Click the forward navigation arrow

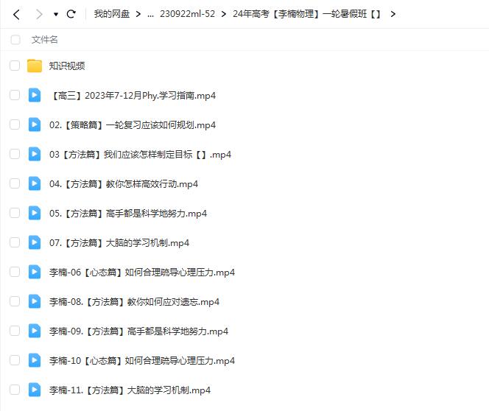[39, 14]
